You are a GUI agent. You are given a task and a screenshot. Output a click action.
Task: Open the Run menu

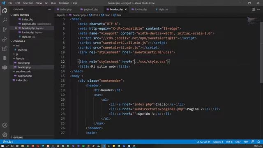(53, 3)
